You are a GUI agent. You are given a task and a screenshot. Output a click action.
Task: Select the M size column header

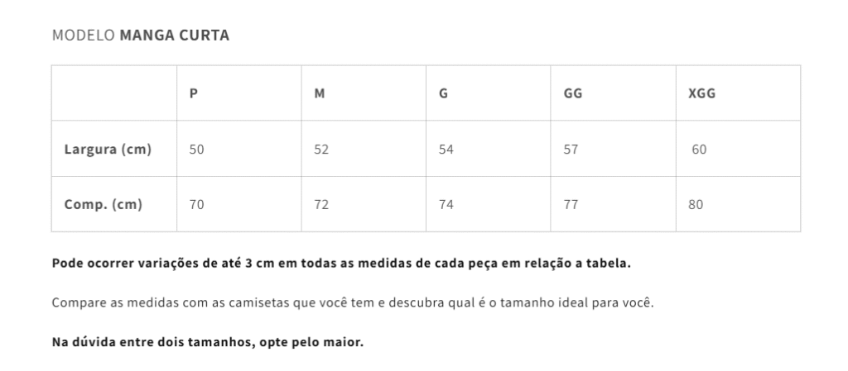[x=320, y=93]
